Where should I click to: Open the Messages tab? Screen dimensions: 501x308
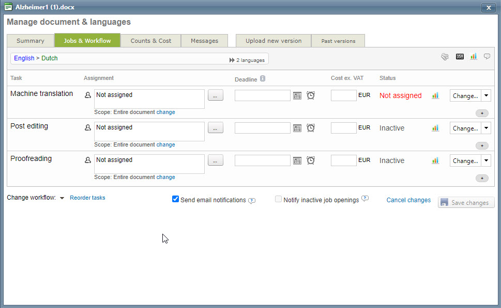(x=204, y=41)
